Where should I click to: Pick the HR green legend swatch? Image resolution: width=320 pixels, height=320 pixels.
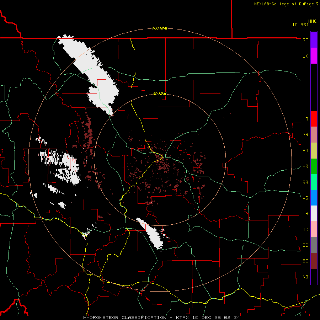(x=314, y=166)
